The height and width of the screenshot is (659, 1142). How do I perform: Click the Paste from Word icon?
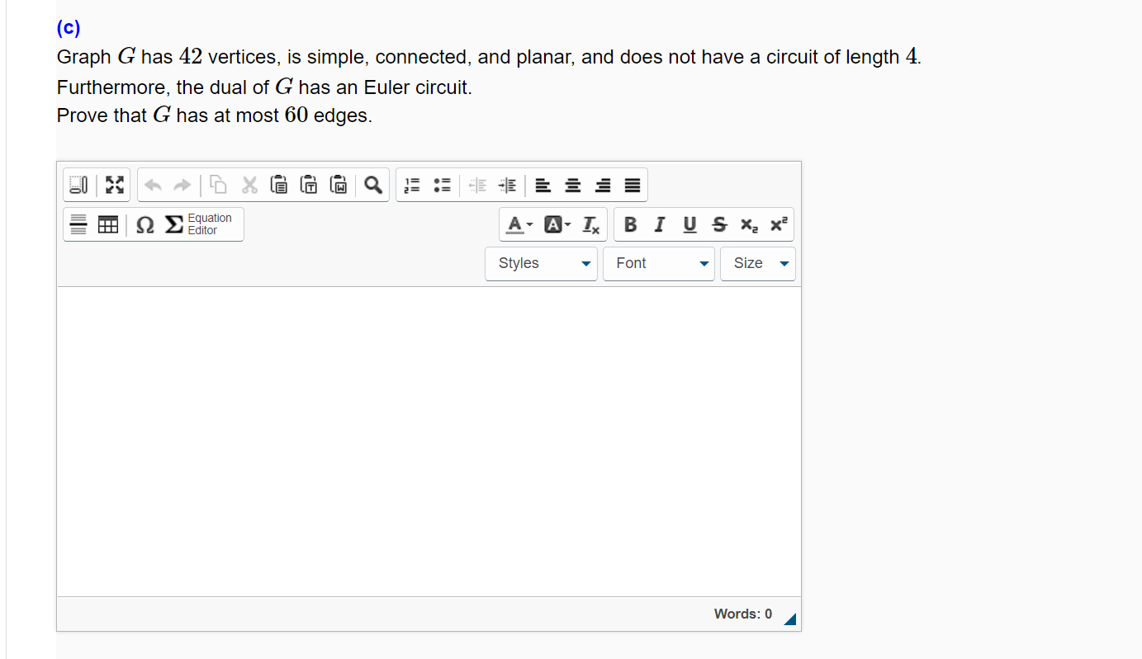pos(338,185)
